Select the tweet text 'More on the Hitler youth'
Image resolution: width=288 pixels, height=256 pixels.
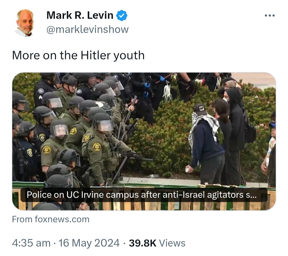(78, 55)
